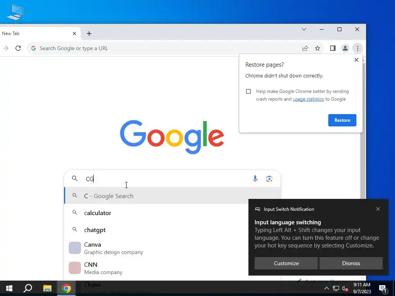Select the 'C - Google Search' suggestion
This screenshot has width=395, height=296.
pyautogui.click(x=172, y=196)
